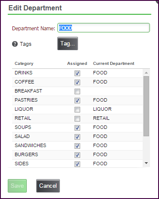
Task: Check the LIQUOR assigned checkbox
Action: (77, 109)
